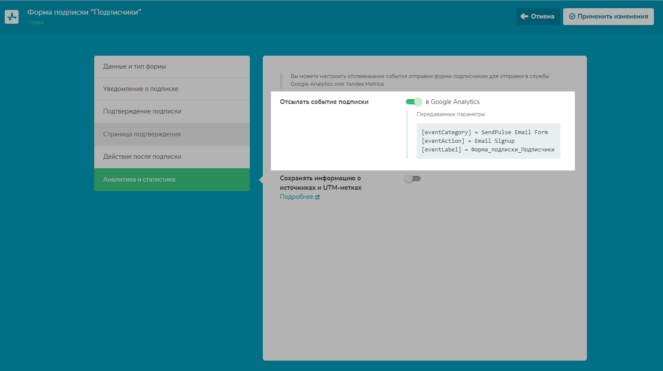Select Аналитика и статистика section
The image size is (663, 371).
click(x=172, y=179)
